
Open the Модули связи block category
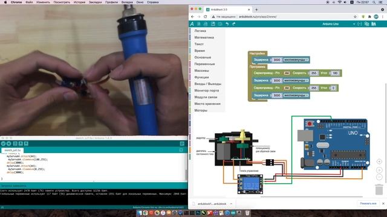[x=206, y=97]
